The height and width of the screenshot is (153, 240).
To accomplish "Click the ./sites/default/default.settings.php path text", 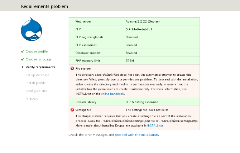I will pyautogui.click(x=125, y=121).
